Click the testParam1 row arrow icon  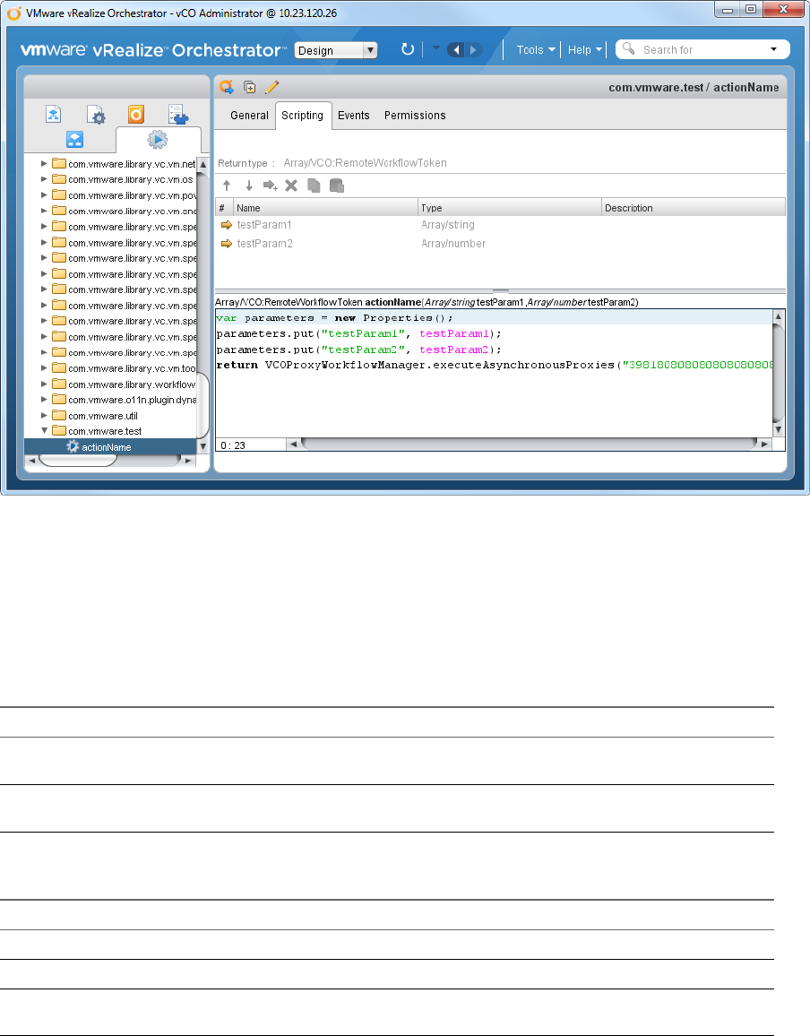click(227, 225)
